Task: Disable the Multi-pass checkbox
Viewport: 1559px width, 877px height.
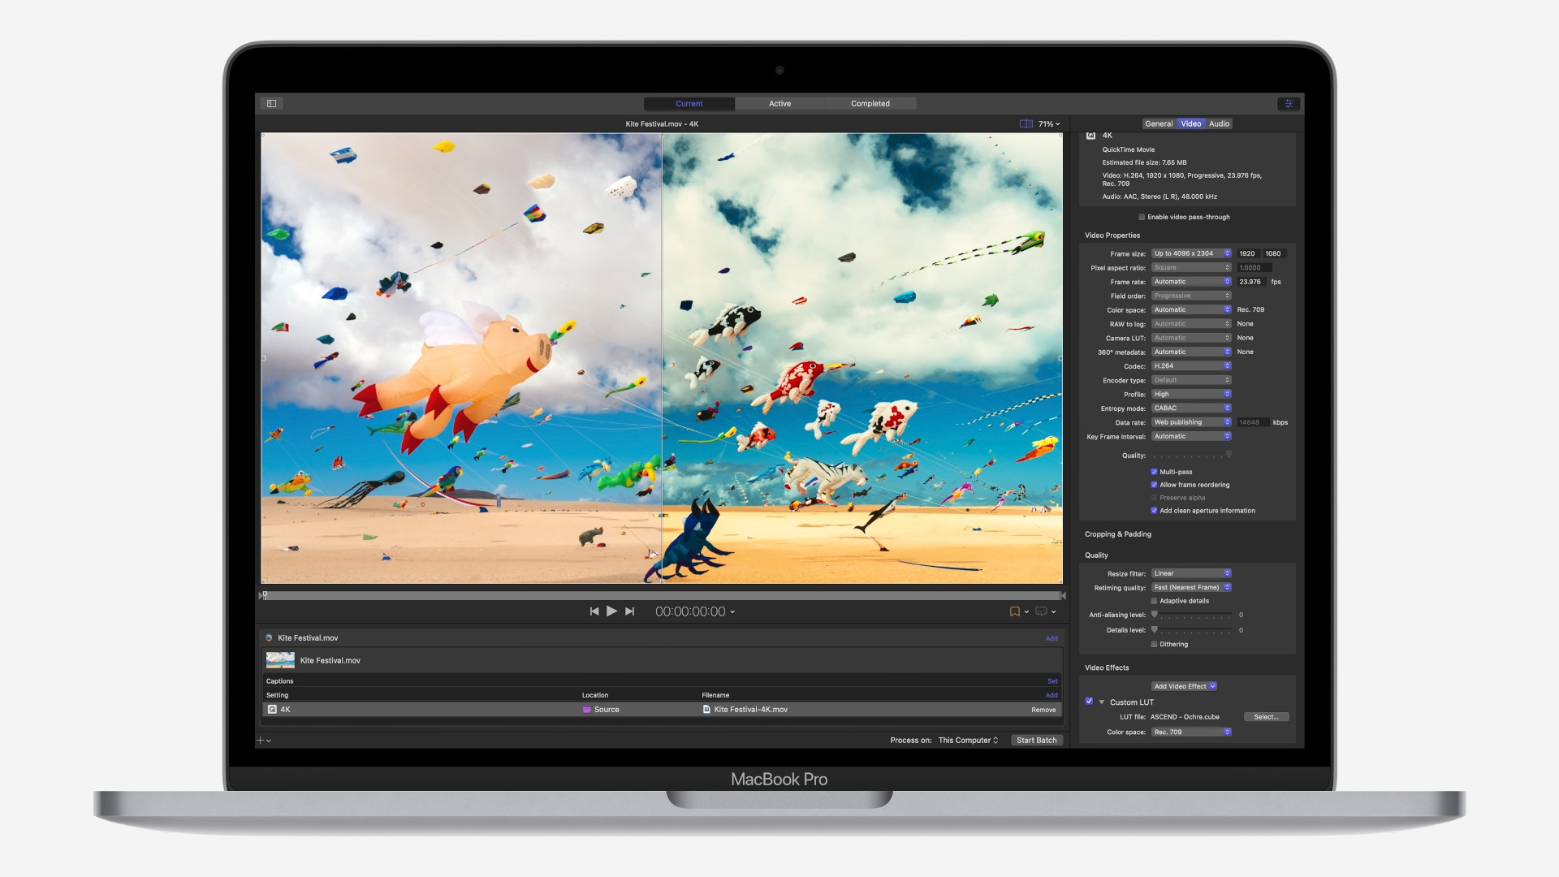Action: pyautogui.click(x=1154, y=472)
